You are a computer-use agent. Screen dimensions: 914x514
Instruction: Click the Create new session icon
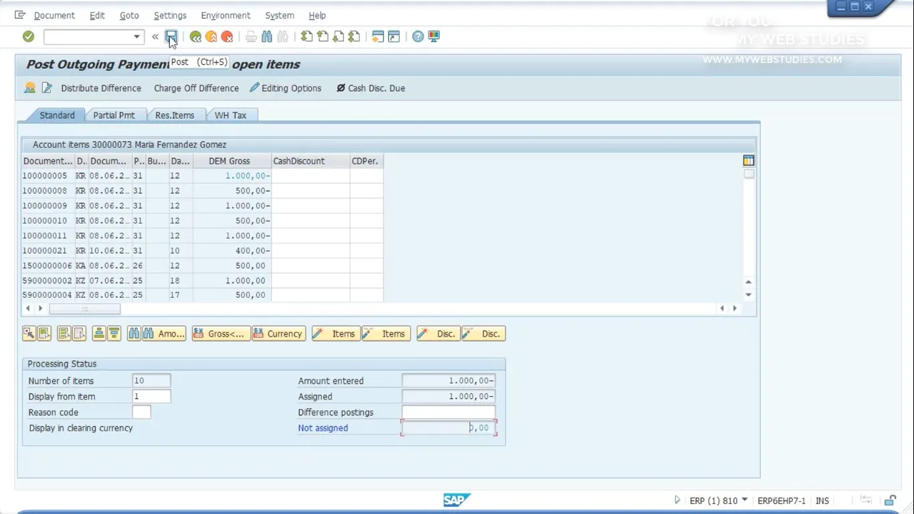378,37
